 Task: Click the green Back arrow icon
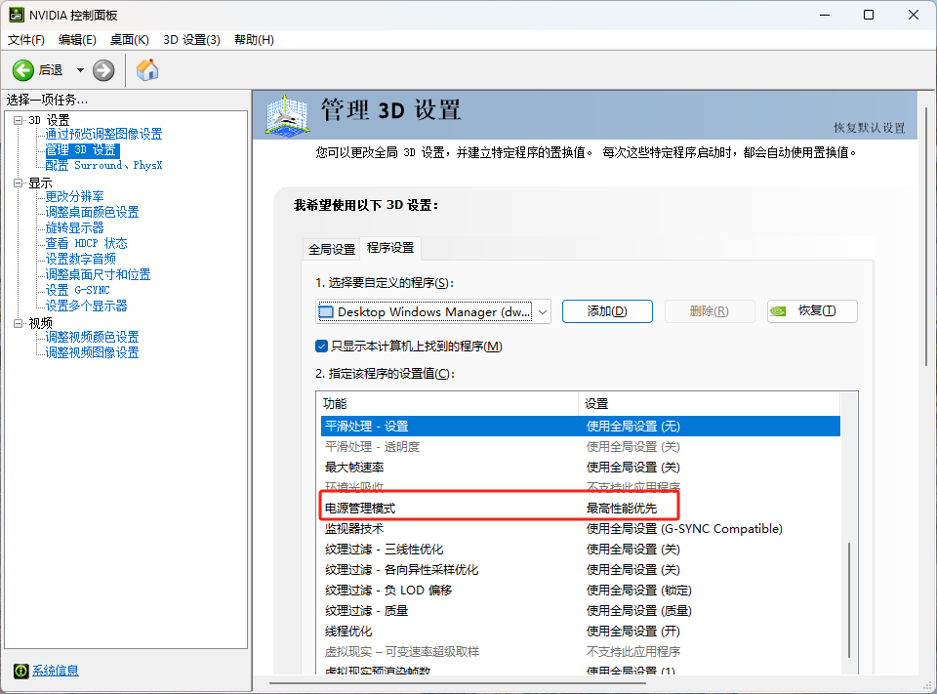pos(23,70)
